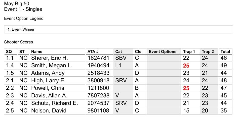Click the Event Option Legend heading
The height and width of the screenshot is (121, 237).
pyautogui.click(x=24, y=19)
